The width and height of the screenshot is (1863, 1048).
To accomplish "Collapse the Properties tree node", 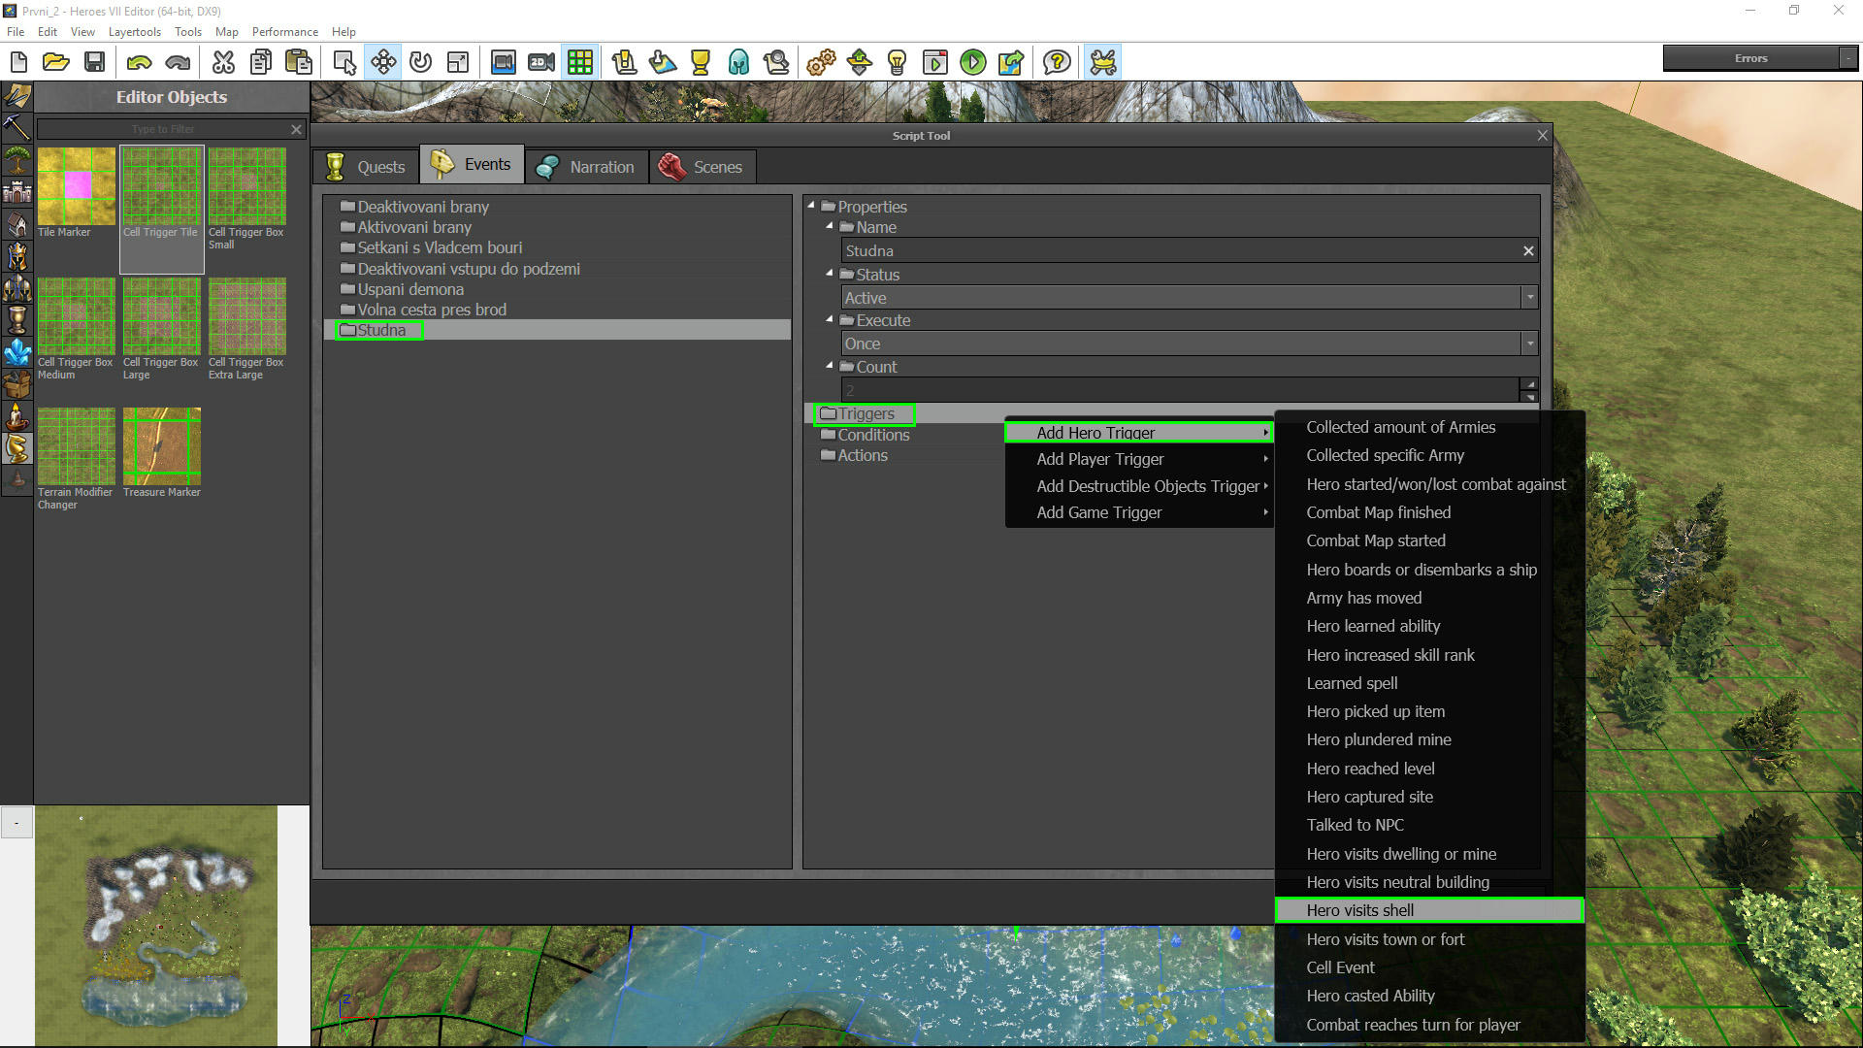I will click(811, 205).
